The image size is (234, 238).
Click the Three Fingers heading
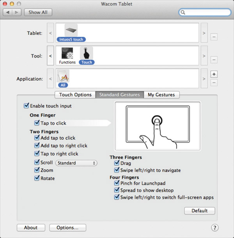point(126,157)
